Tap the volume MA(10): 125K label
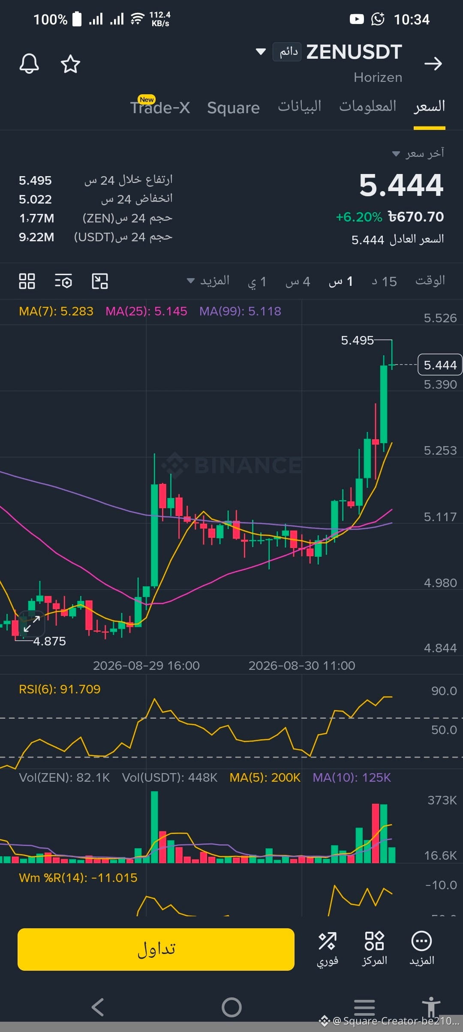463x1032 pixels. point(352,777)
